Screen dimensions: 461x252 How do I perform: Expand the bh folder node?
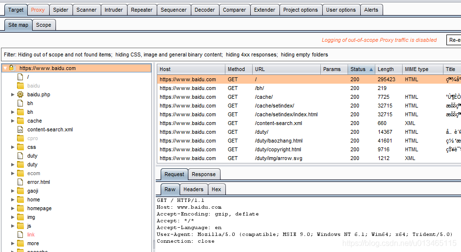click(x=13, y=112)
